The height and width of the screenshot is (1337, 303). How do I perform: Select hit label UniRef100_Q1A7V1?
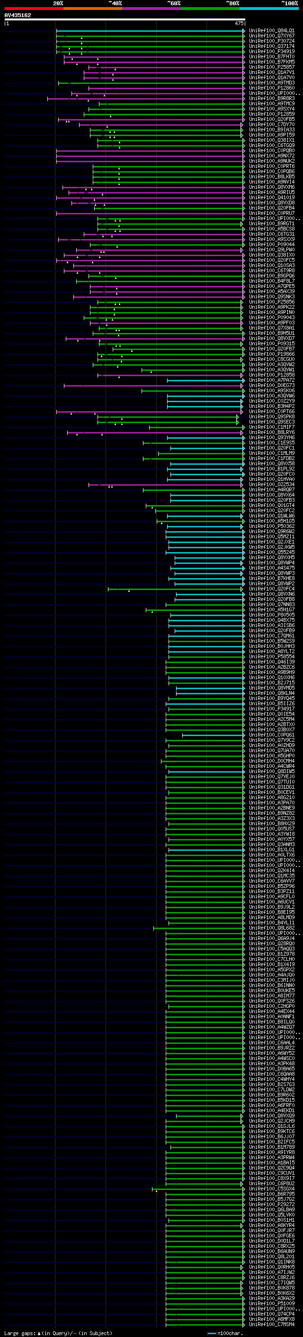pos(271,72)
